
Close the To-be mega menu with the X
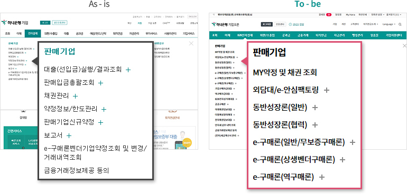click(404, 46)
